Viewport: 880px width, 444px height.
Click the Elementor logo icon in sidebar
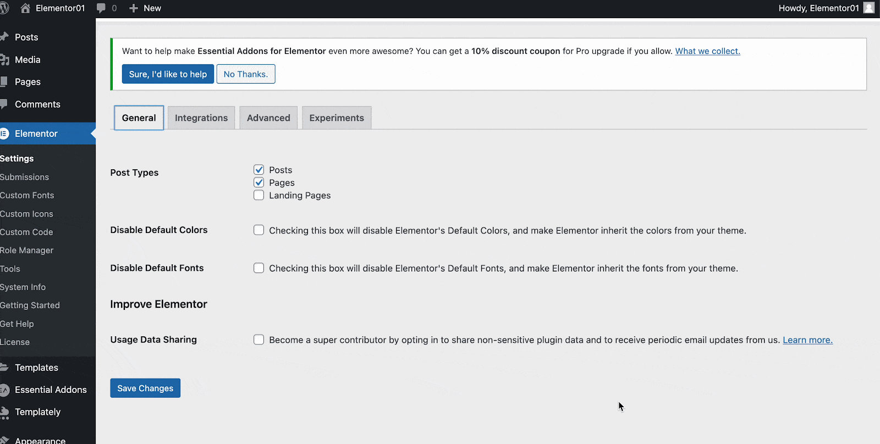click(x=4, y=134)
